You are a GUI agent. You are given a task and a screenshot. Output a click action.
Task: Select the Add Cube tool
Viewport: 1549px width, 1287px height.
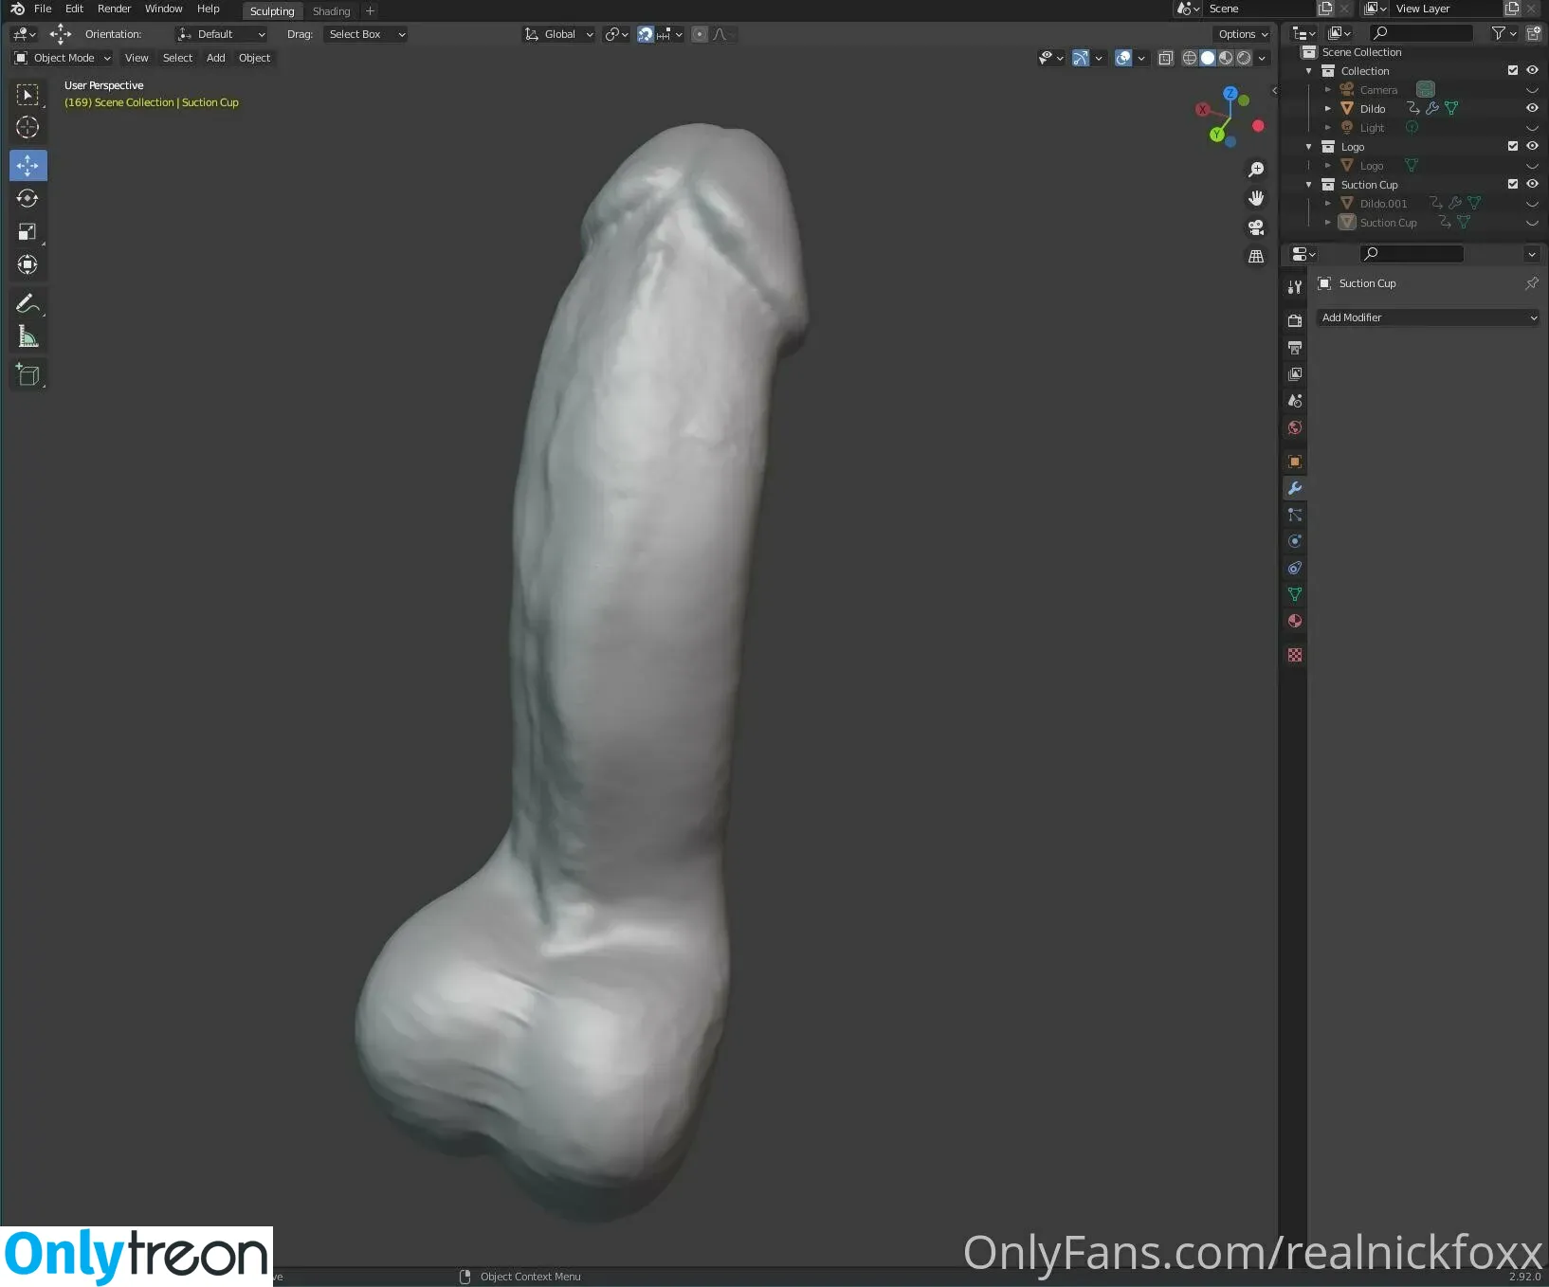27,374
